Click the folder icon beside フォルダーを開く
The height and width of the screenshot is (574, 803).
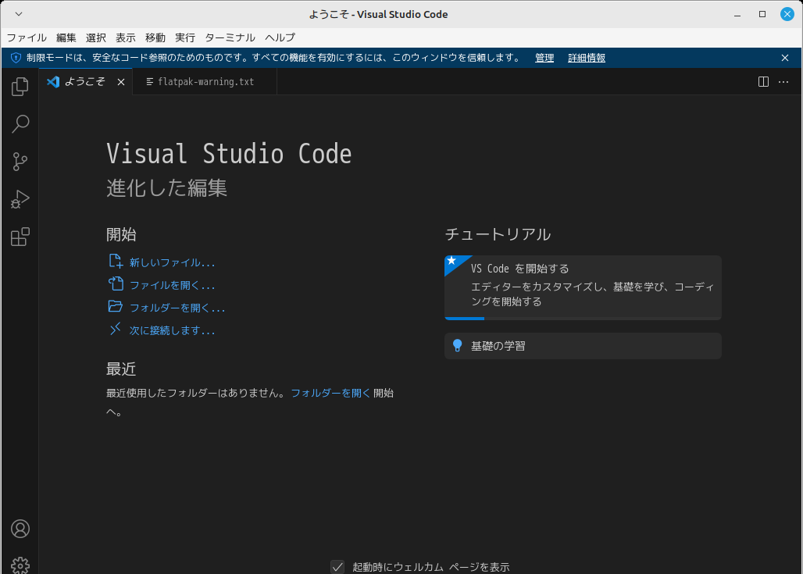point(116,306)
